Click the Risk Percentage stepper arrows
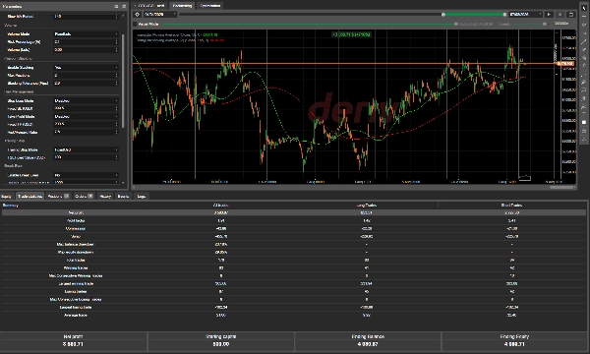The image size is (590, 354). [116, 41]
